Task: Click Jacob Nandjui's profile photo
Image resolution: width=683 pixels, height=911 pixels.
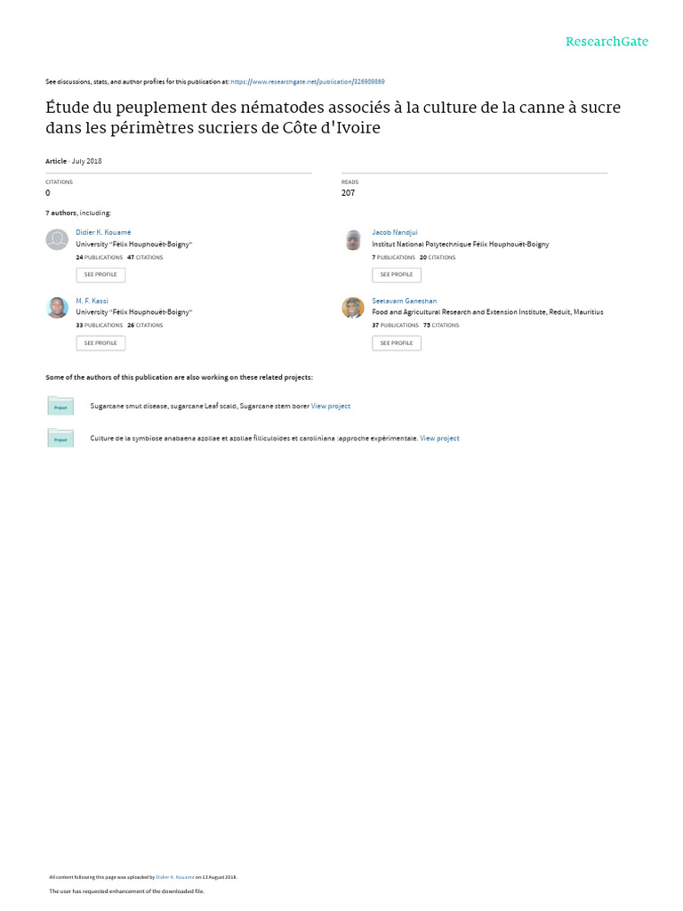Action: point(353,239)
